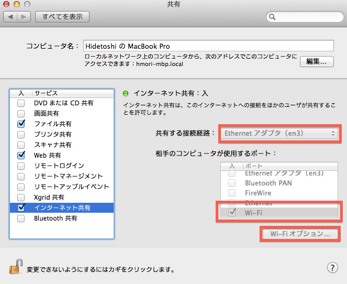Click the padlock icon to prevent changes
347x284 pixels.
[16, 267]
